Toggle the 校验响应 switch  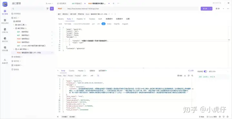205,71
